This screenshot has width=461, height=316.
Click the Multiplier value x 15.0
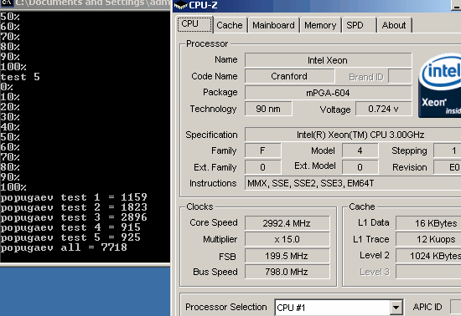(x=287, y=239)
